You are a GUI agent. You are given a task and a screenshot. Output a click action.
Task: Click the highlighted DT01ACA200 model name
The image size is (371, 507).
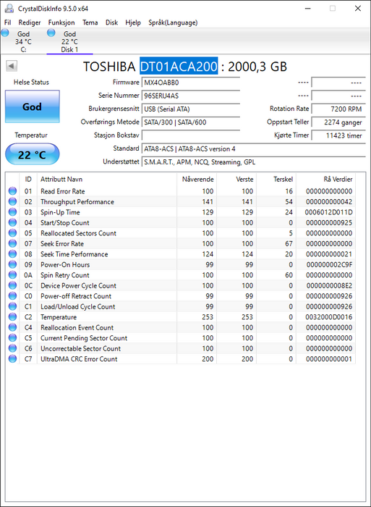(x=179, y=67)
